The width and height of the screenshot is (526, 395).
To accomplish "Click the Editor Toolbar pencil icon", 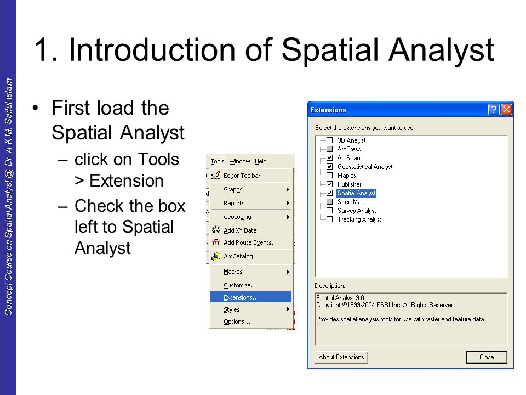I will click(216, 176).
